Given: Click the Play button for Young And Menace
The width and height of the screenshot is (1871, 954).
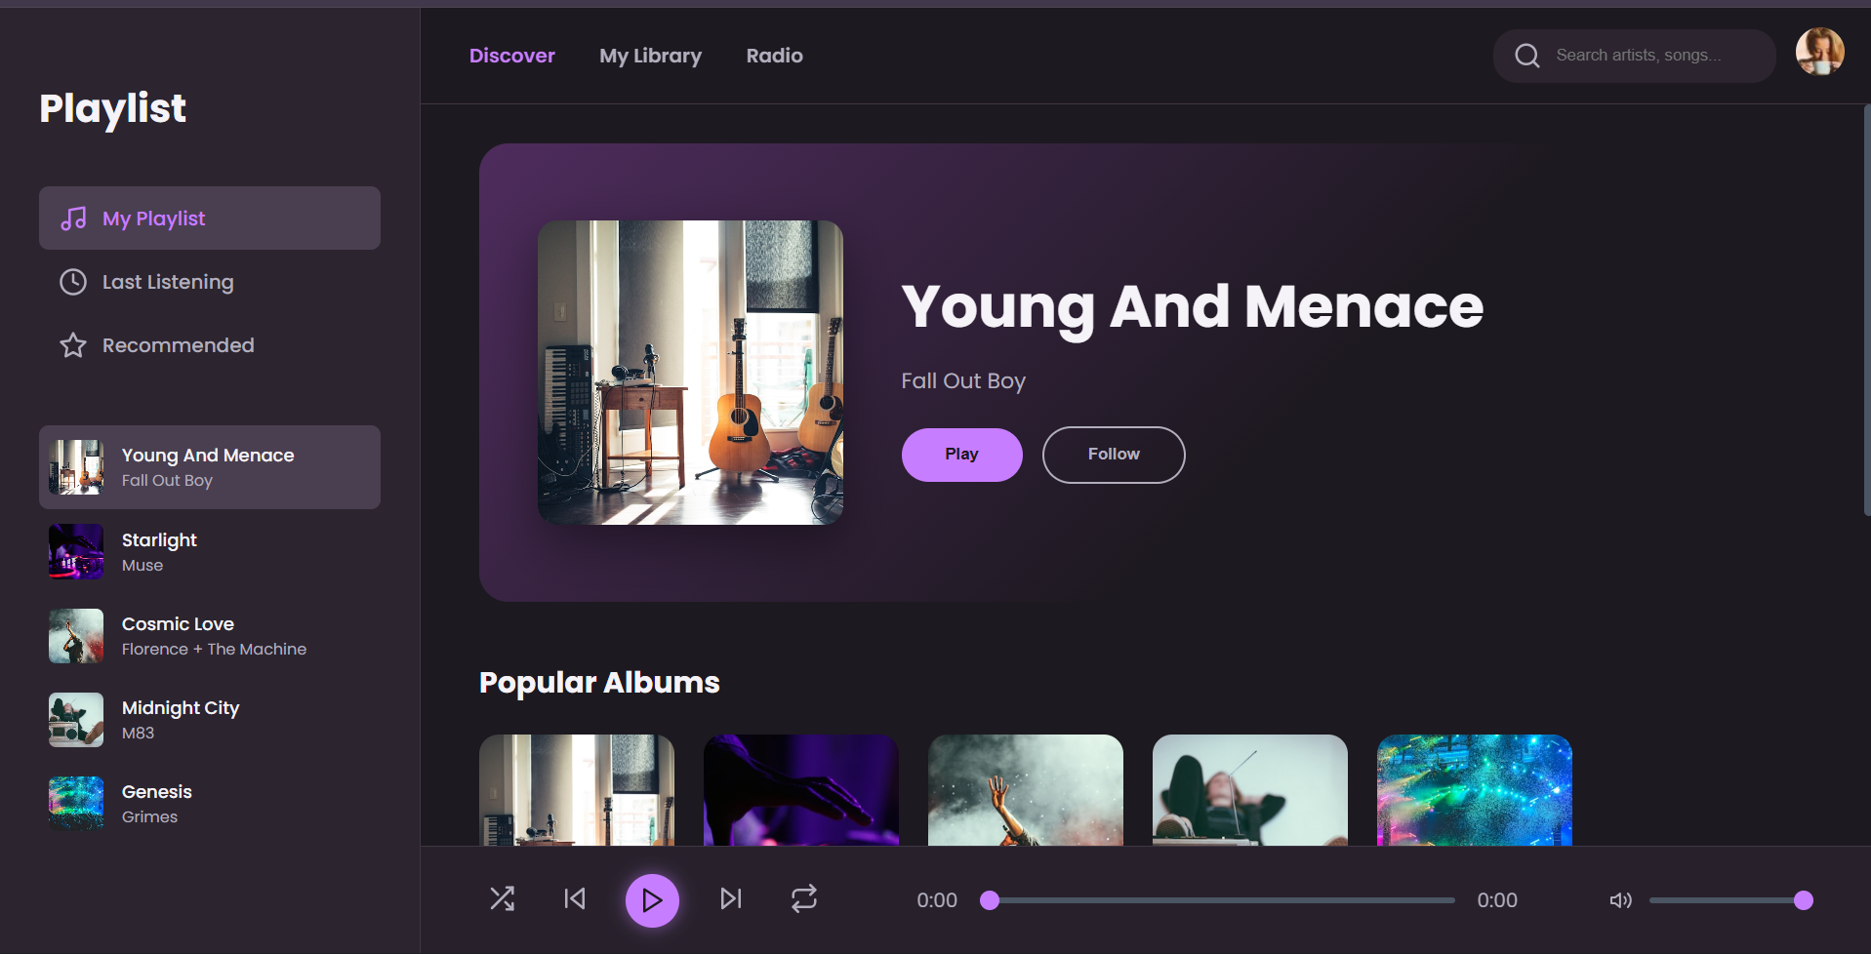Looking at the screenshot, I should (961, 455).
